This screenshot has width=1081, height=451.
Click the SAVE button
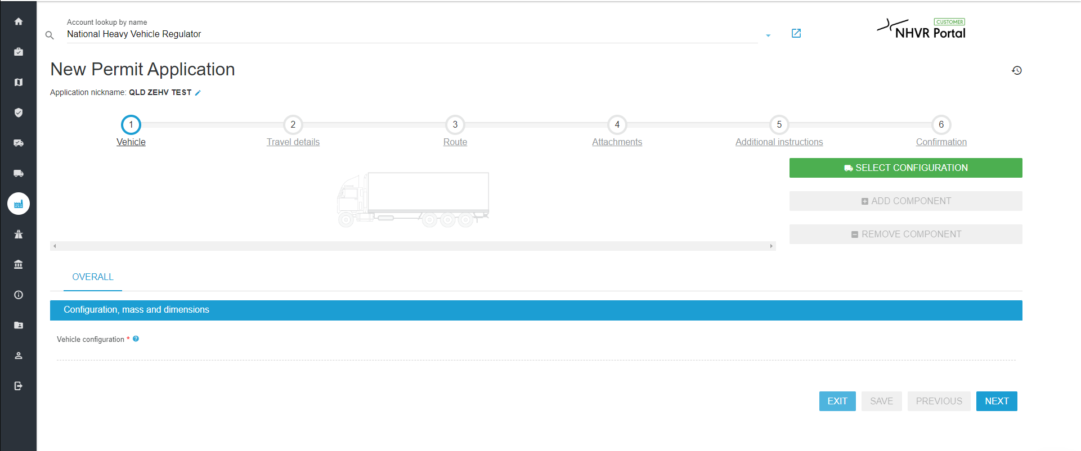coord(882,401)
